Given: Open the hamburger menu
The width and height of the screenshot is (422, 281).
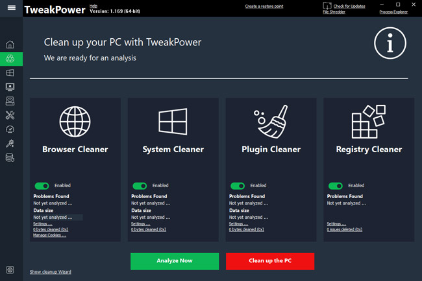Looking at the screenshot, I should 11,8.
